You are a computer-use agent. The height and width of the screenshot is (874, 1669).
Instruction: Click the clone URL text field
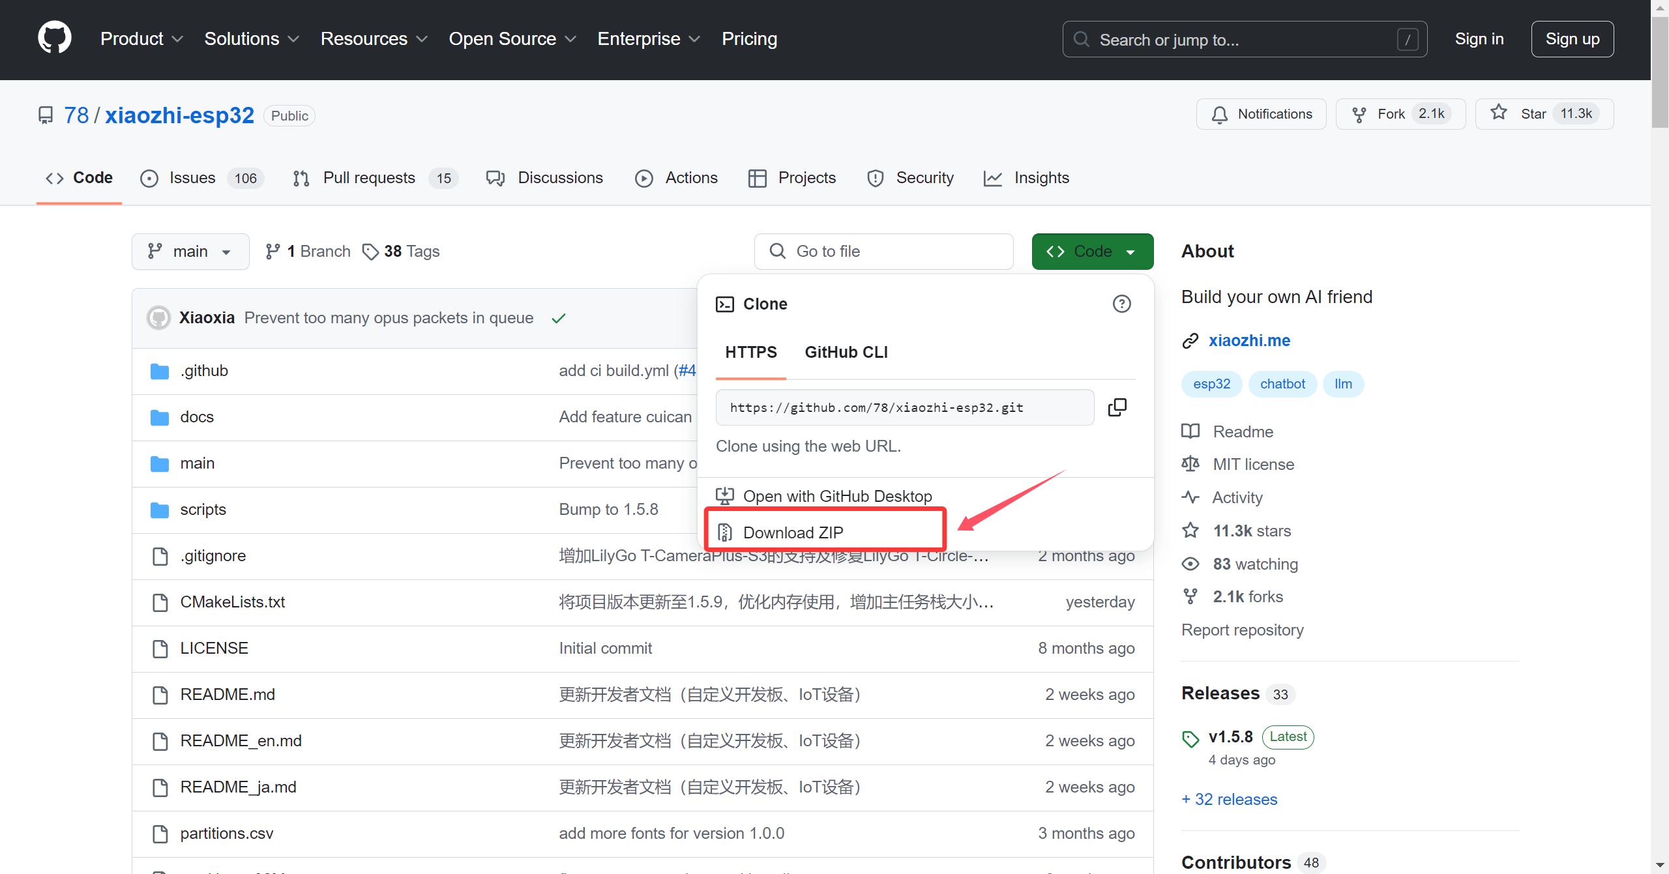pyautogui.click(x=904, y=407)
